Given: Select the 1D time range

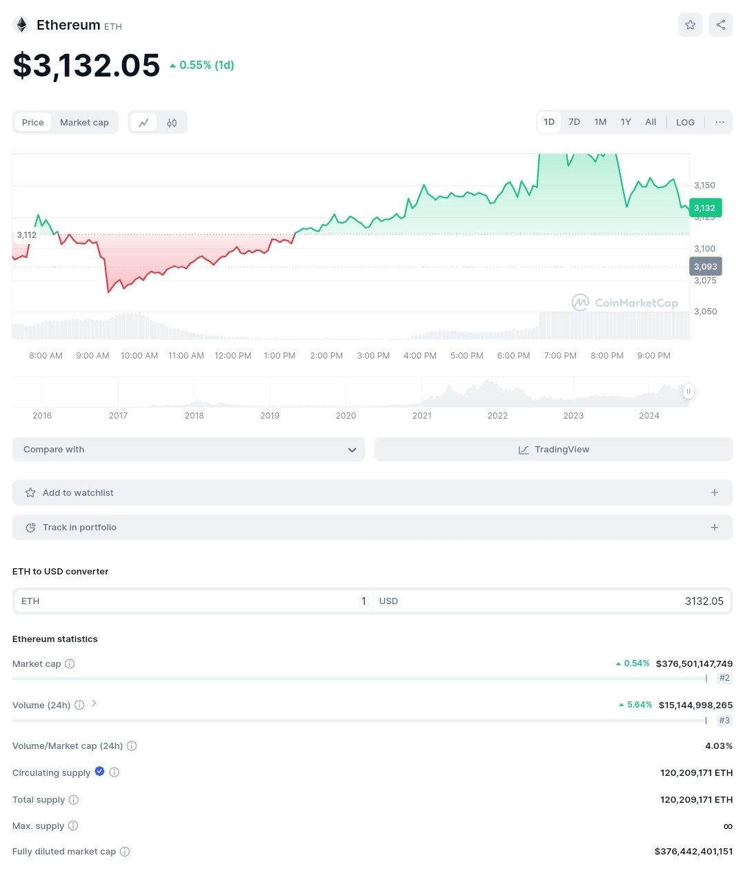Looking at the screenshot, I should click(x=549, y=122).
